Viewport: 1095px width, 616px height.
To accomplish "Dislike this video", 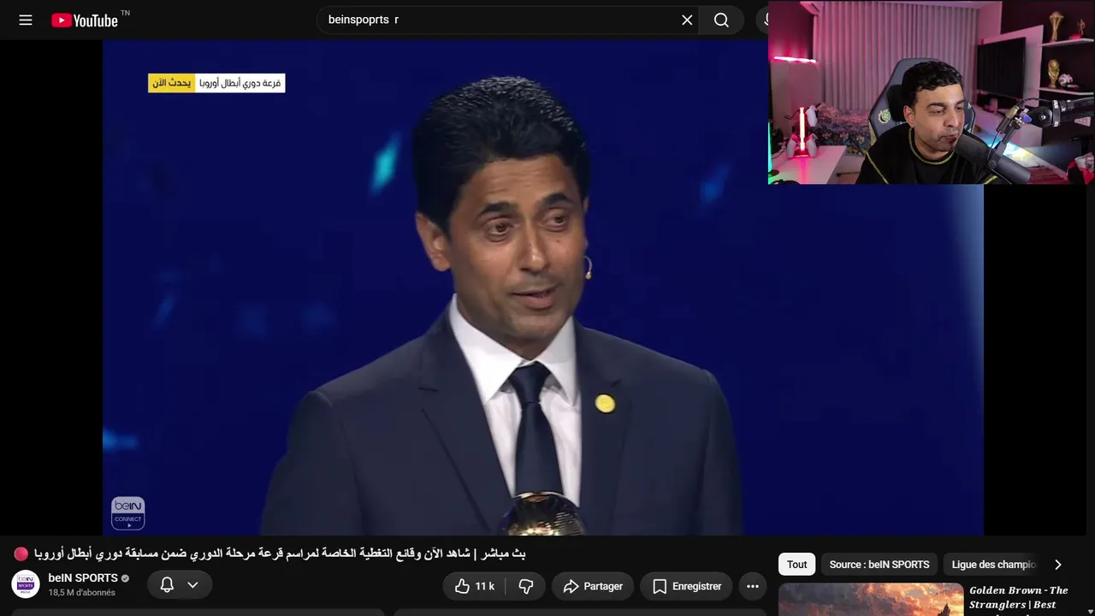I will point(526,586).
